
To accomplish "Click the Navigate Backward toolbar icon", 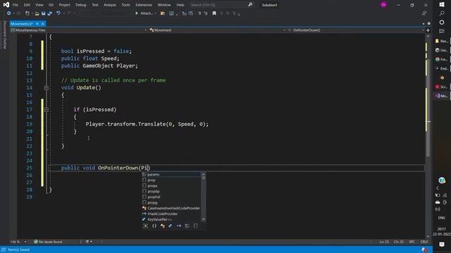I will click(8, 13).
